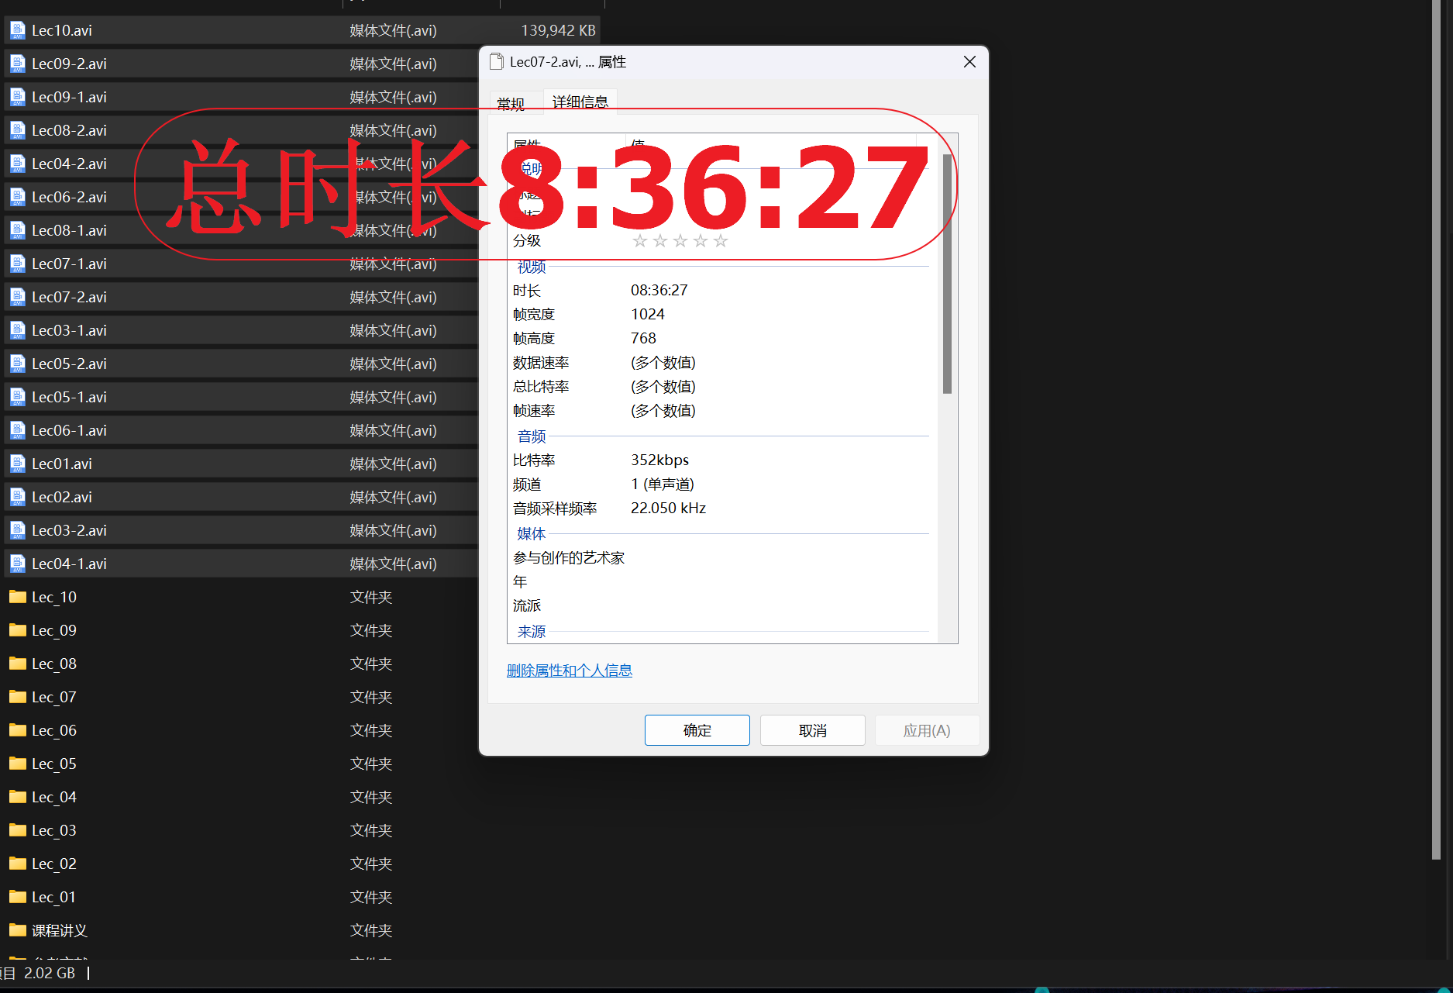1453x993 pixels.
Task: Select the Lec06-2.avi file icon
Action: click(x=17, y=197)
